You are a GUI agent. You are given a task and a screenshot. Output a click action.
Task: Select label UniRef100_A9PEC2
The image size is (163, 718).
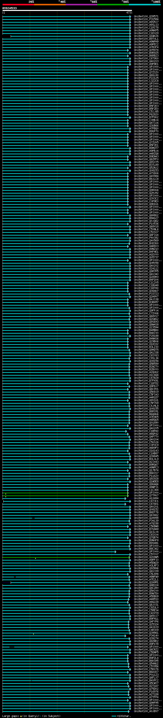[x=146, y=44]
